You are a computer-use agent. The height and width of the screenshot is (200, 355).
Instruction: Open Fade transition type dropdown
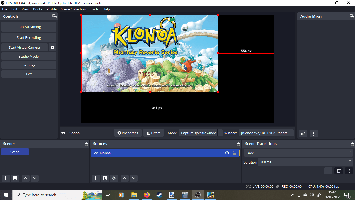(x=298, y=153)
